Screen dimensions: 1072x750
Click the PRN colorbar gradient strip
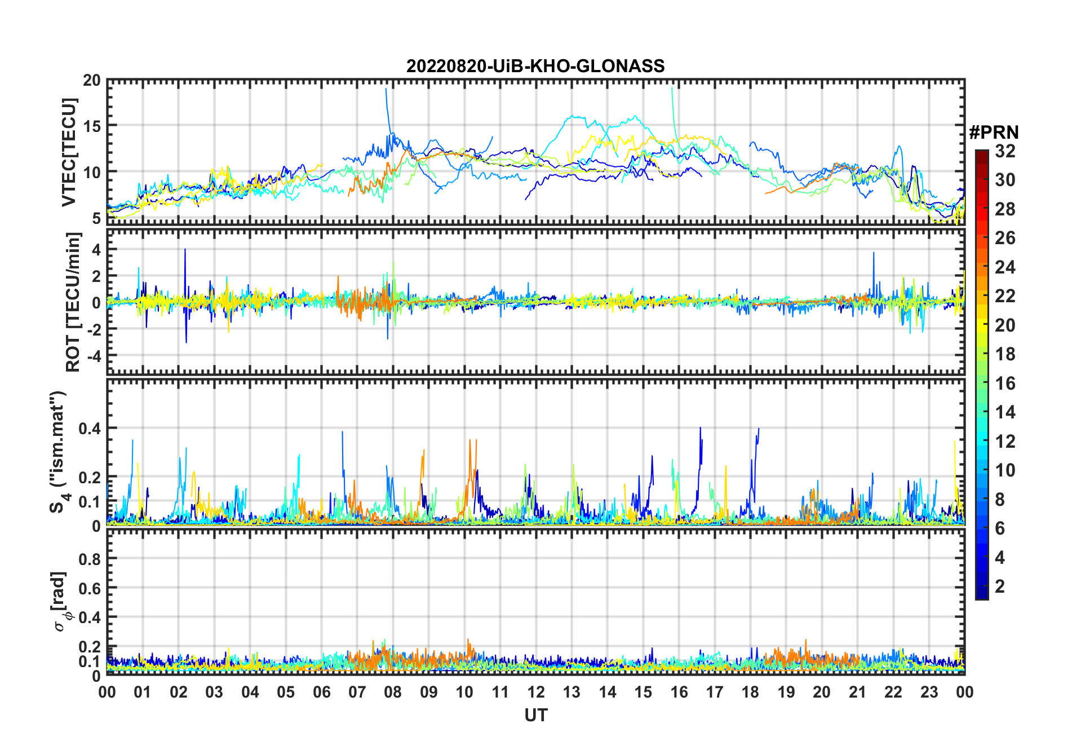tap(981, 374)
